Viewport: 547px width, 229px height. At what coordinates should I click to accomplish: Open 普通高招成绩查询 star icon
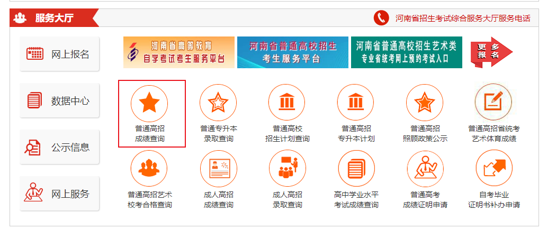[x=149, y=103]
